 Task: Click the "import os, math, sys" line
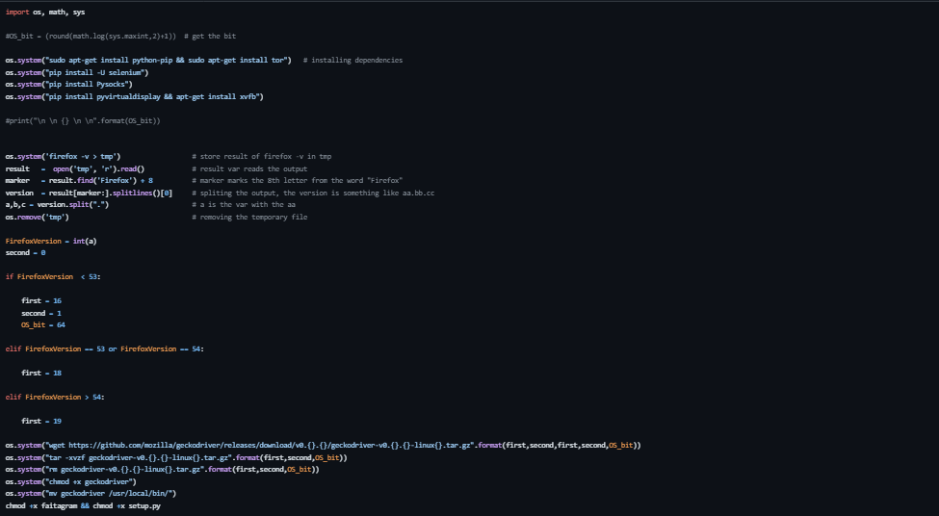point(45,13)
